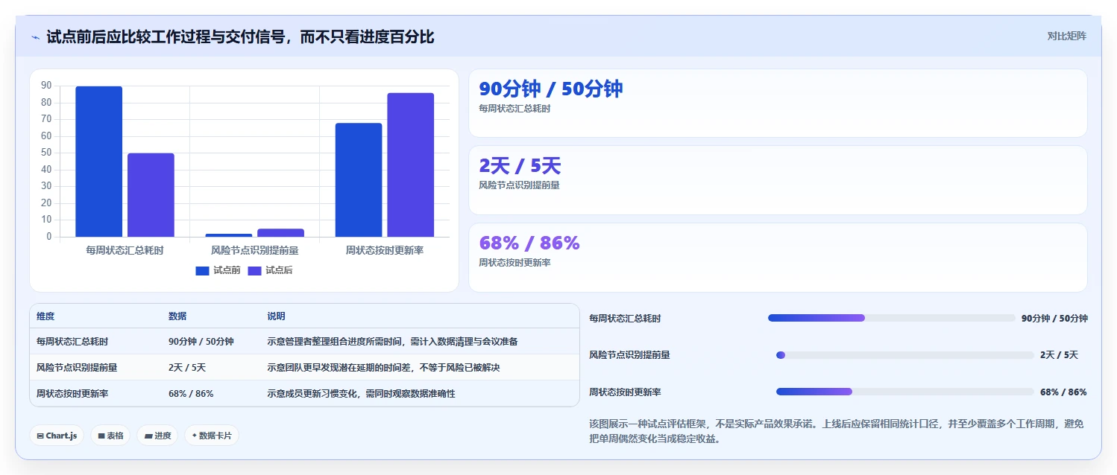The width and height of the screenshot is (1117, 475).
Task: Click the 90 tick on the chart axis
Action: pyautogui.click(x=46, y=86)
